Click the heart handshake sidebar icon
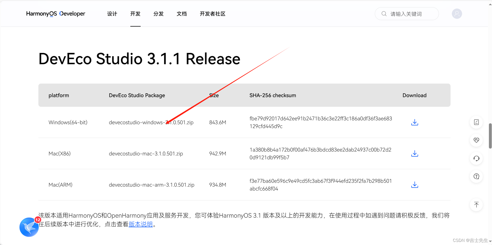 (x=476, y=140)
